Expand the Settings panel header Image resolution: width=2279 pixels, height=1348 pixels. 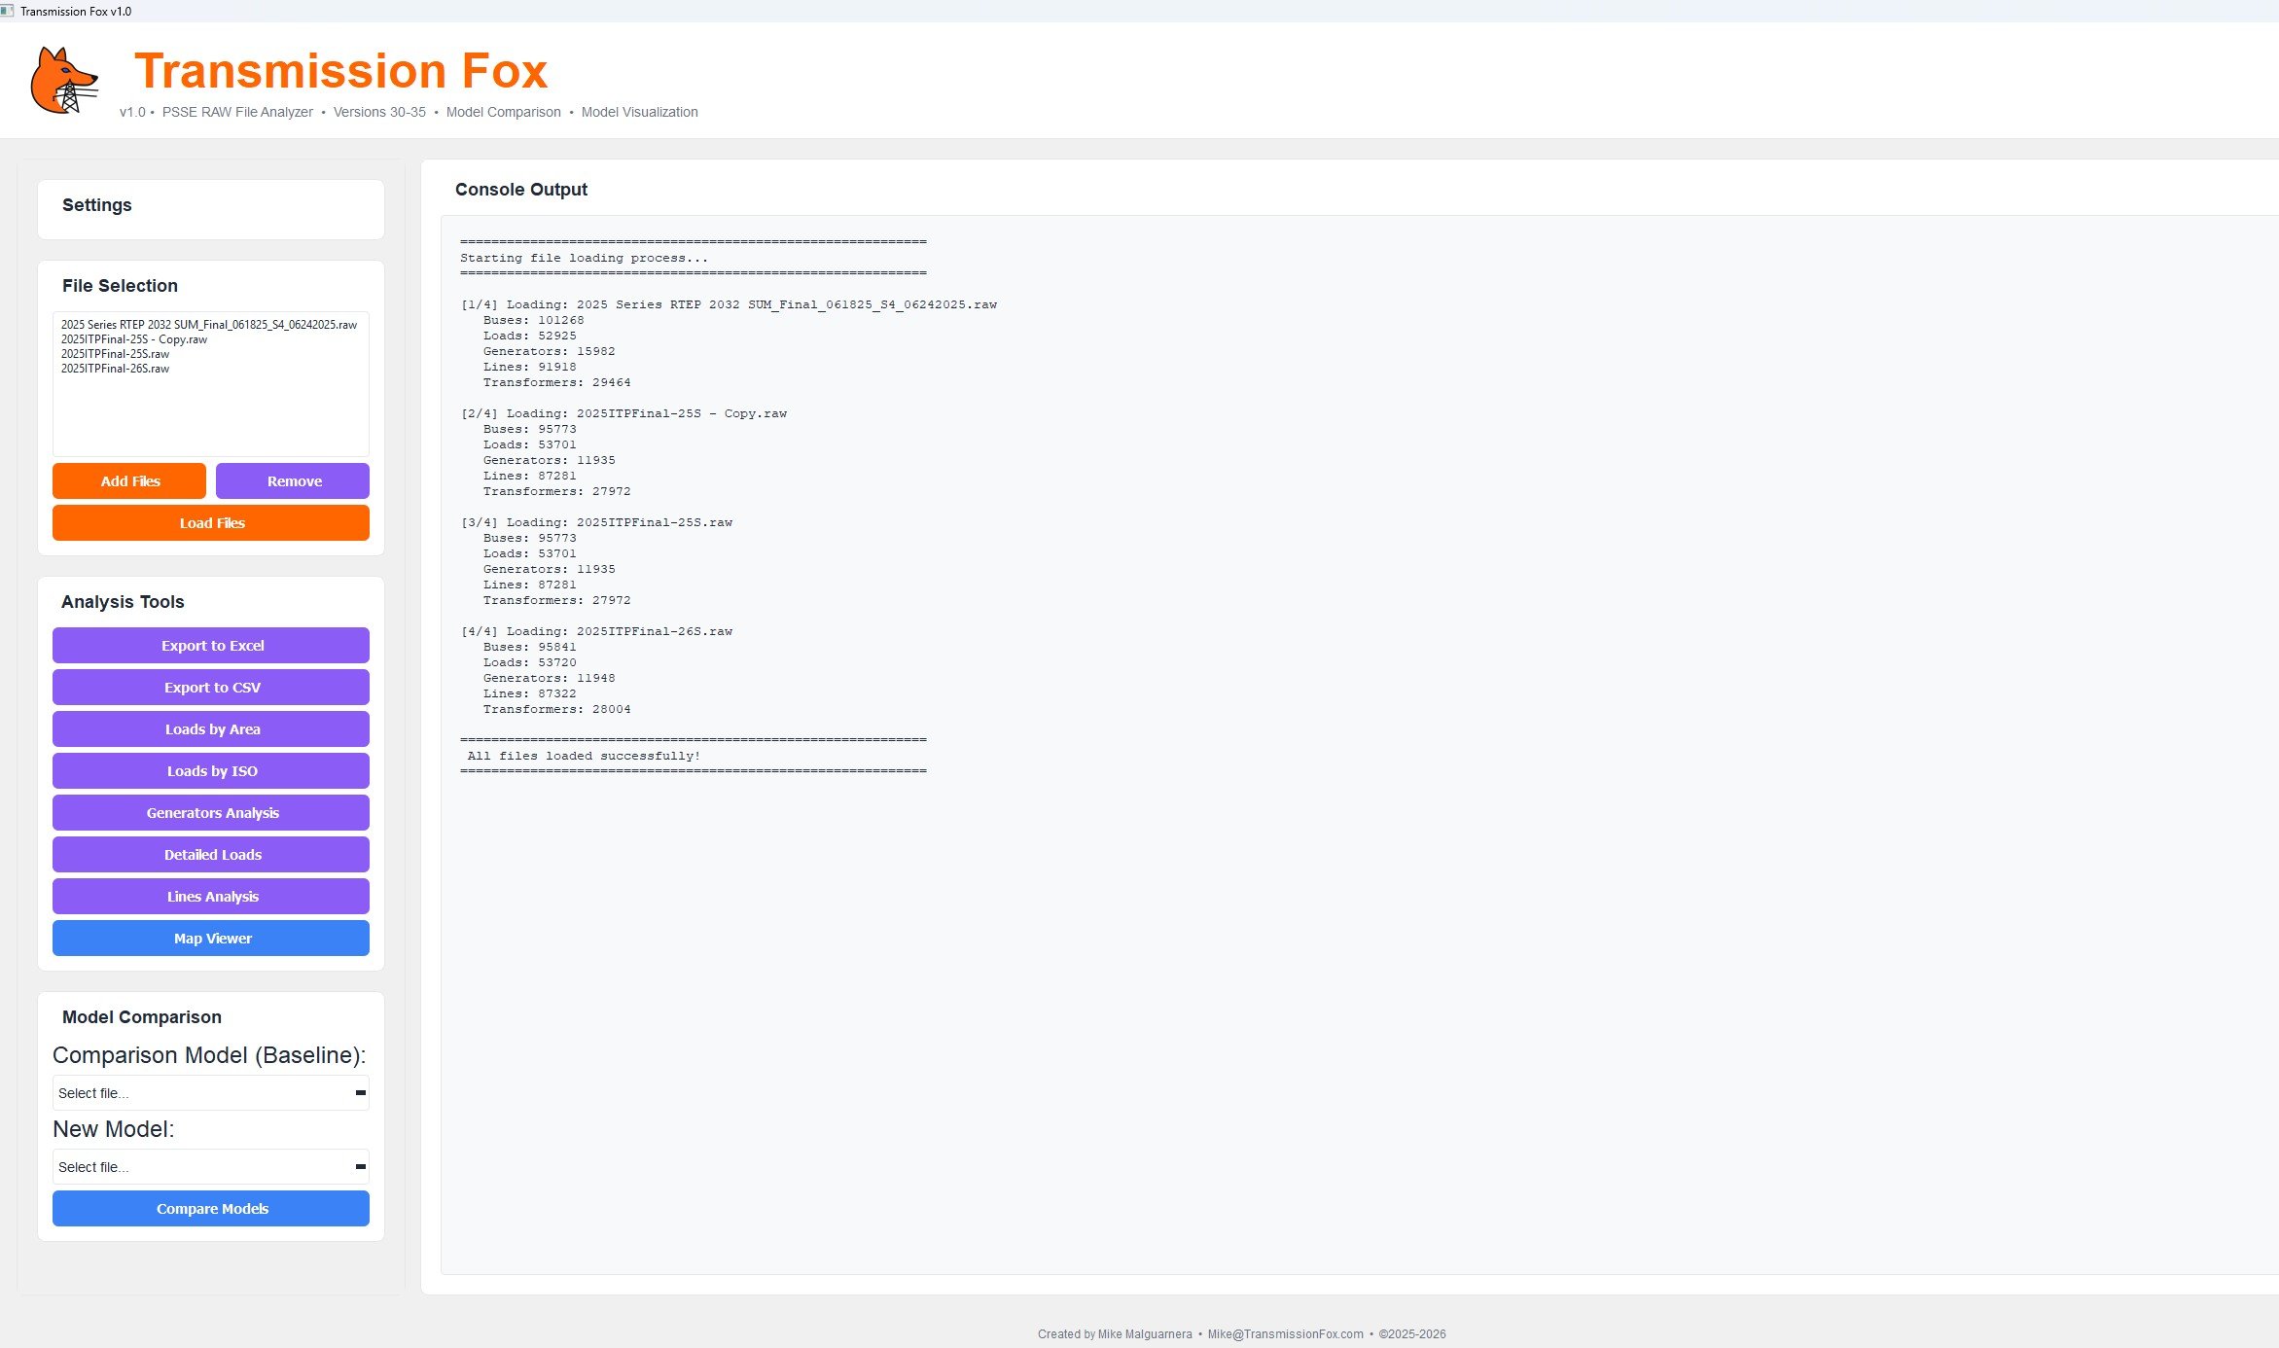(x=97, y=205)
